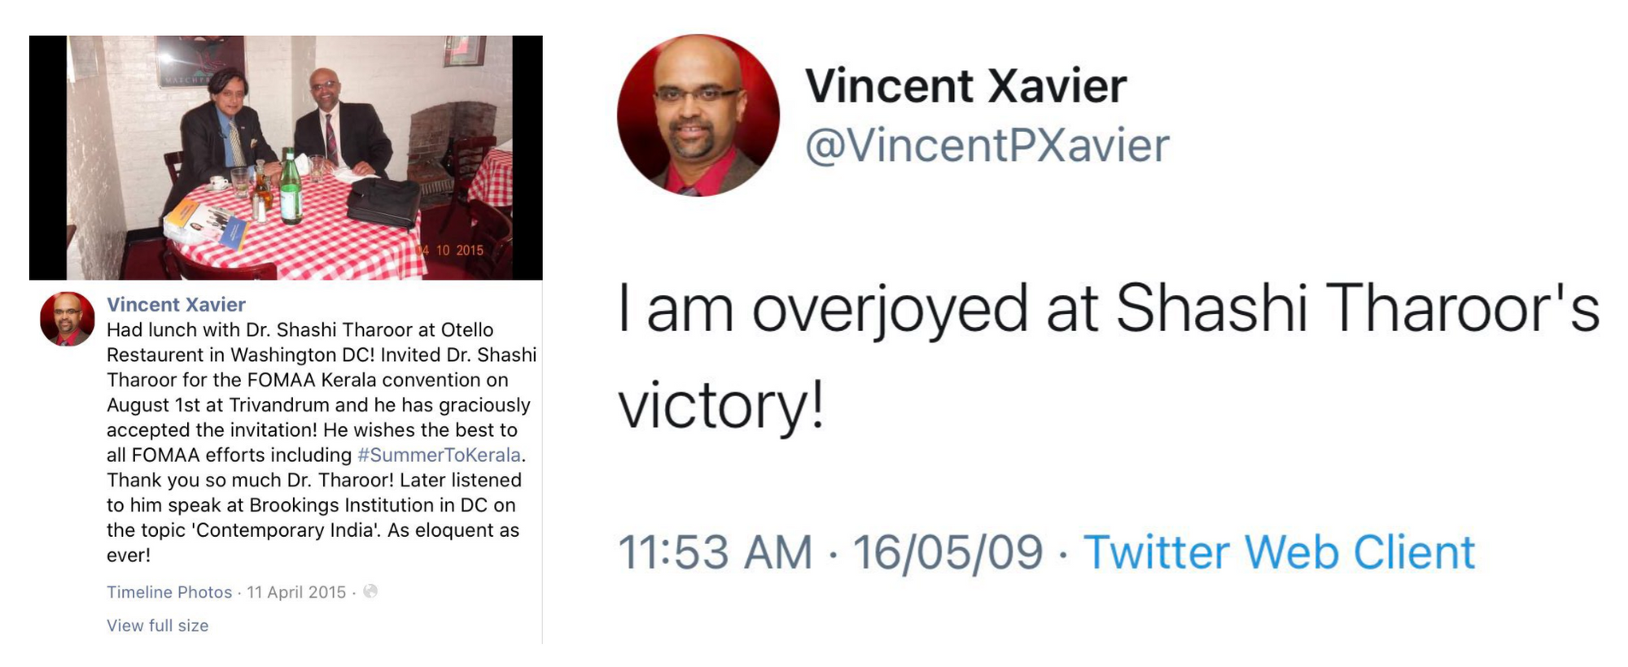Open the #SummerToKerala hashtag
1628x667 pixels.
coord(439,455)
